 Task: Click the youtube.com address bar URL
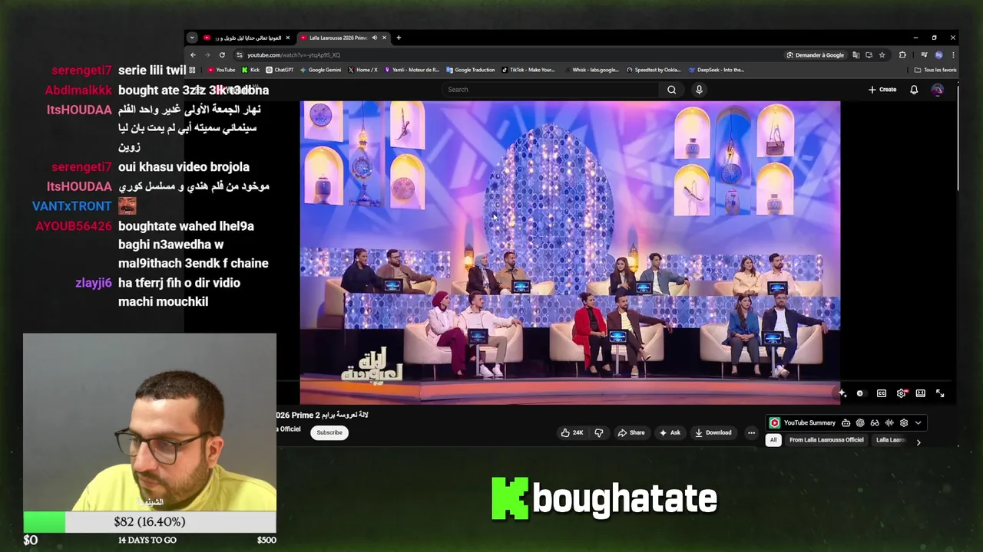293,55
